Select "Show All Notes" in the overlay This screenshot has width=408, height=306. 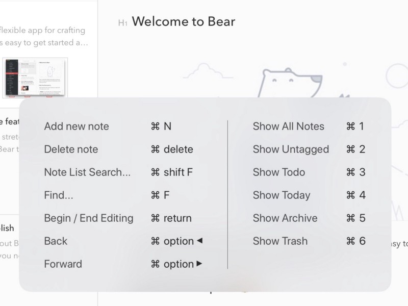(x=289, y=126)
